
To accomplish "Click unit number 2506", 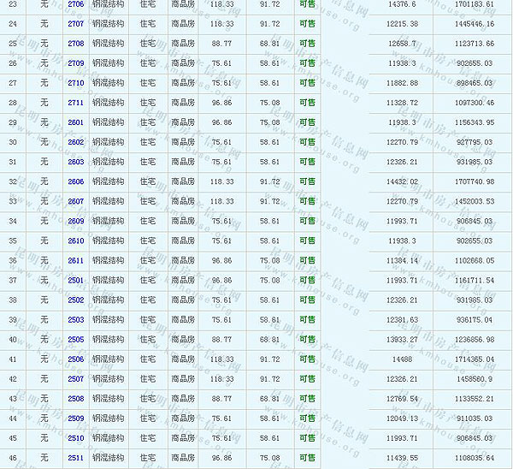I will (x=75, y=359).
